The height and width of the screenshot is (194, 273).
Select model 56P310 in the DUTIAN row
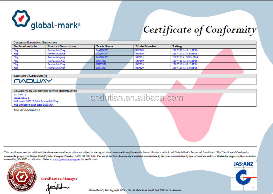click(x=140, y=61)
